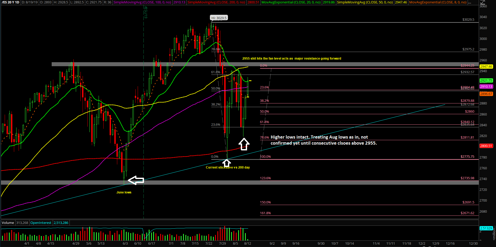Click the 100.0% Fibonacci label
The height and width of the screenshot is (247, 496).
pyautogui.click(x=265, y=157)
